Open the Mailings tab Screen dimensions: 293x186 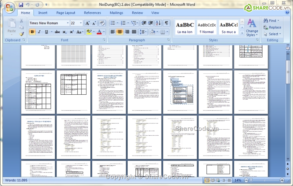pos(116,13)
